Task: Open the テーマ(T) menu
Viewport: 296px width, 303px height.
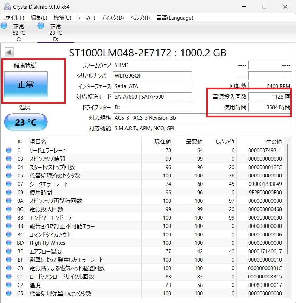Action: [x=86, y=18]
